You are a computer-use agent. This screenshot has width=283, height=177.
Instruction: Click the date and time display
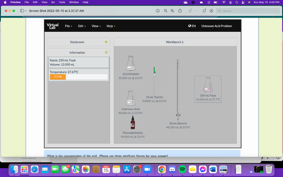coord(266,2)
